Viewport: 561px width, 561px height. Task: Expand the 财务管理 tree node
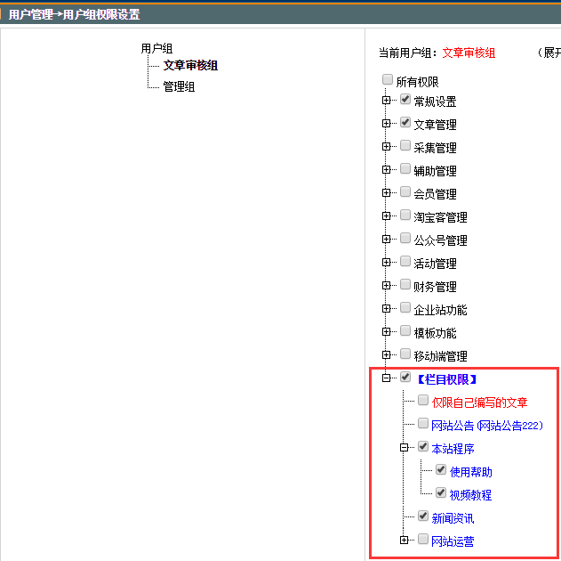click(387, 286)
